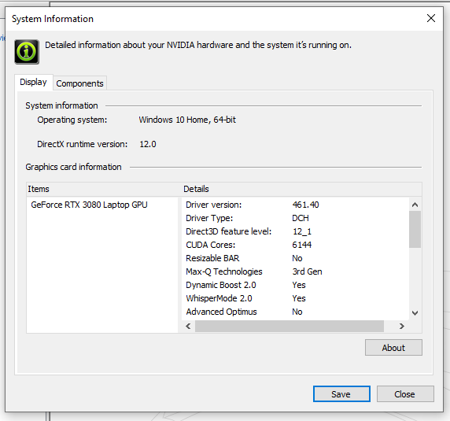Select the Display tab

33,83
